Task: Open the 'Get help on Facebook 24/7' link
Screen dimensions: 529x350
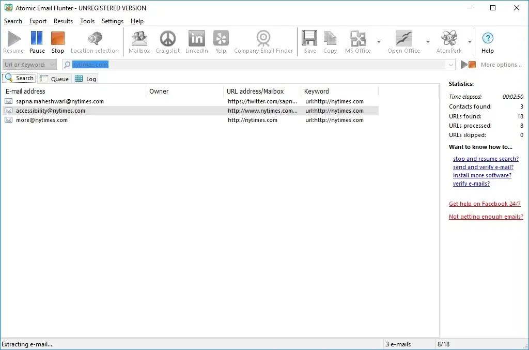Action: [484, 204]
